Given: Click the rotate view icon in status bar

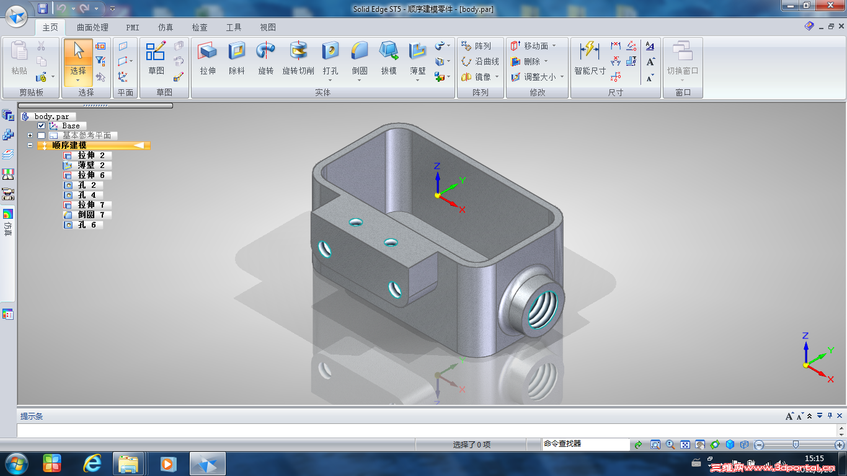Looking at the screenshot, I should pos(715,444).
